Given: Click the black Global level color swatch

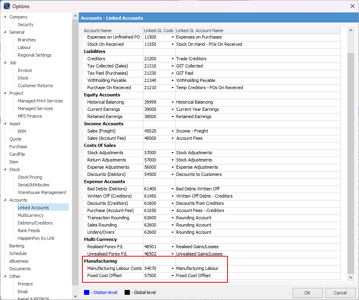Looking at the screenshot, I should pos(127,292).
